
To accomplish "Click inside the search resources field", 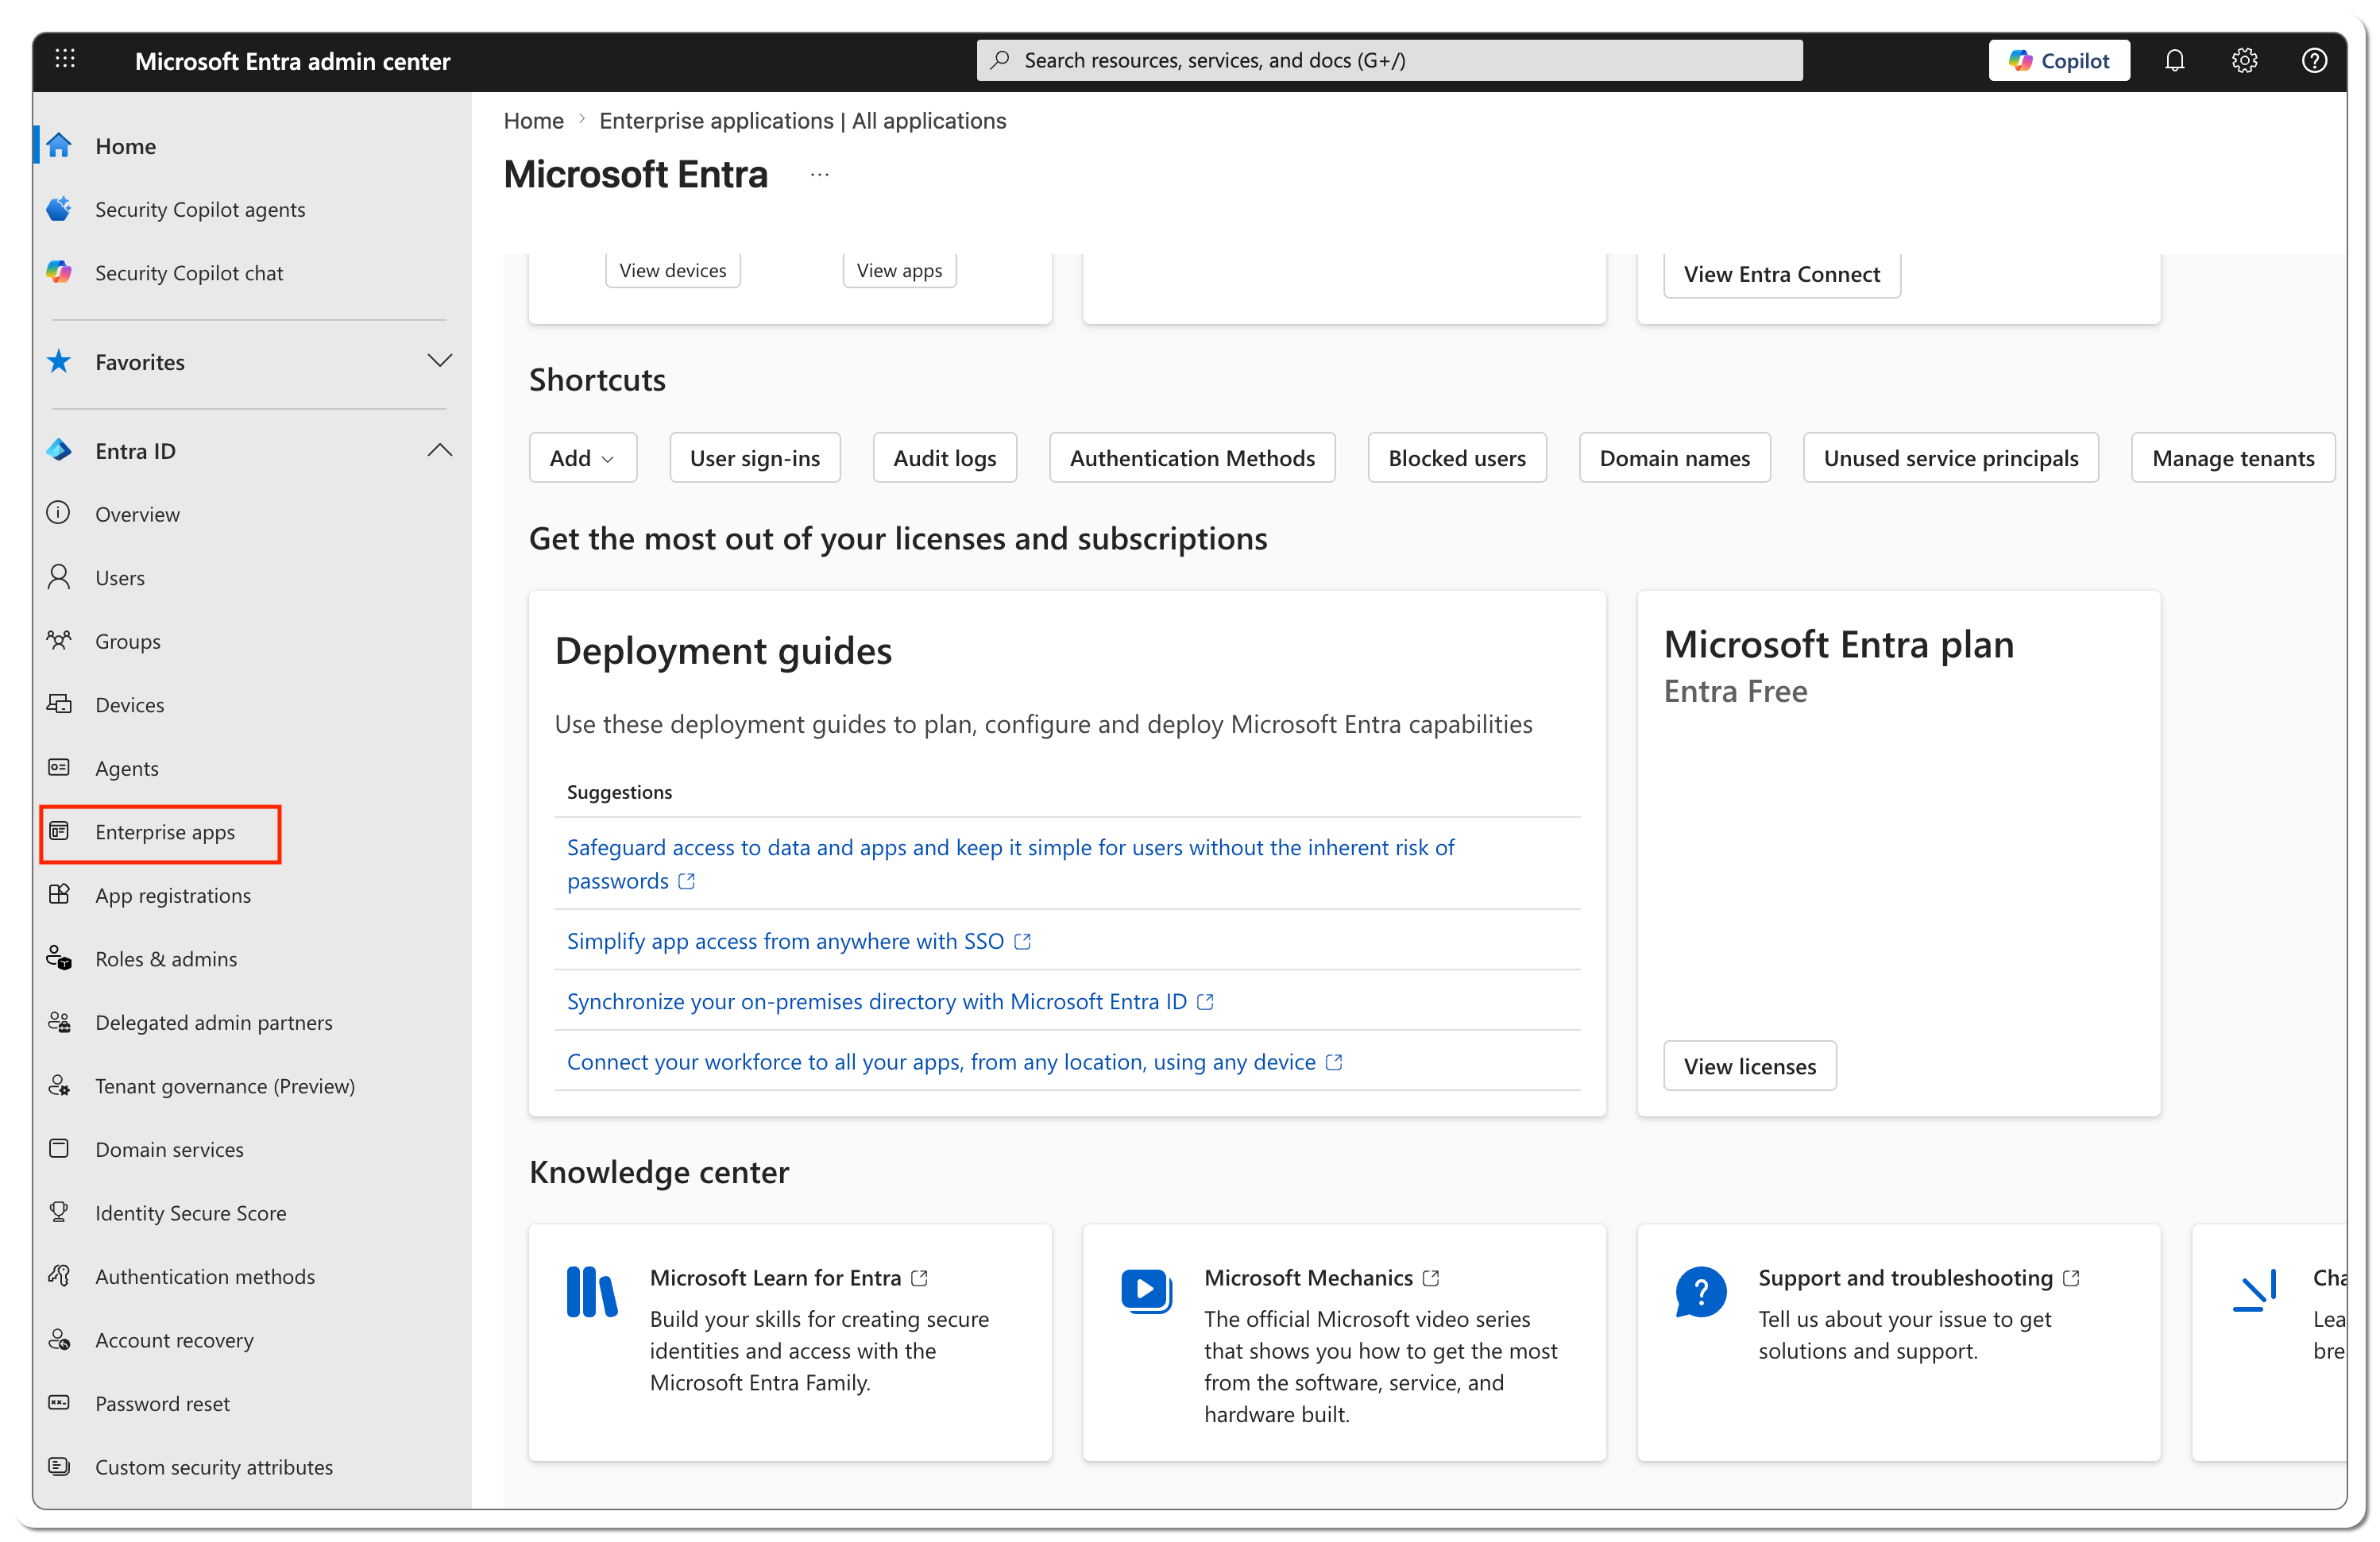I will click(x=1390, y=61).
